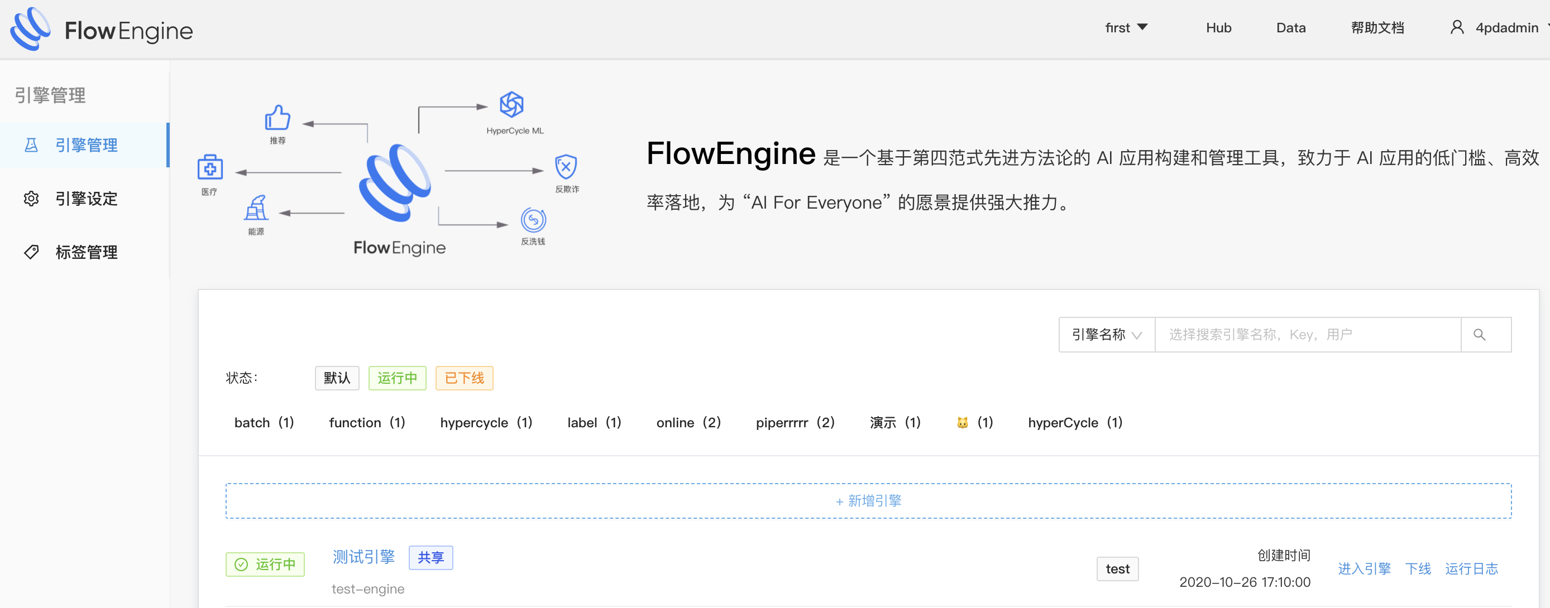Filter by hyperCycle (1) camel-case tag
The image size is (1550, 608).
click(1075, 423)
